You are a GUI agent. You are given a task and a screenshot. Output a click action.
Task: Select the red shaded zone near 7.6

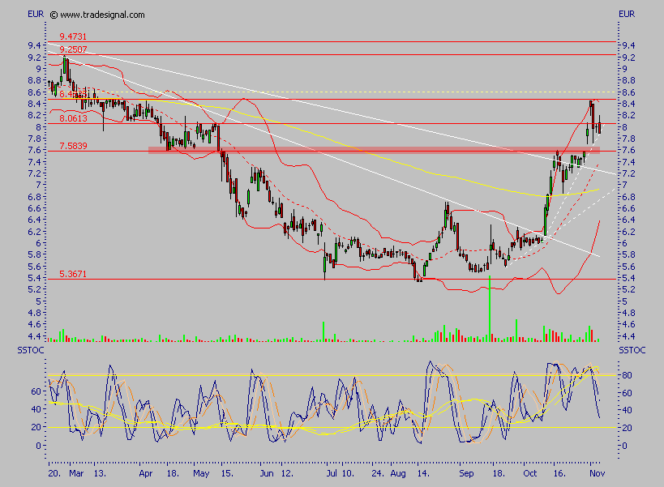373,150
